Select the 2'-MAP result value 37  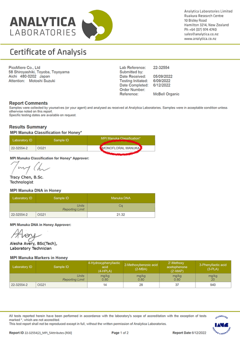coord(177,285)
